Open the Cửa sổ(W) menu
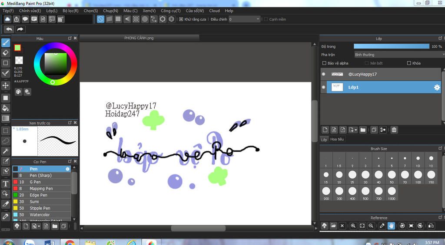The image size is (445, 245). click(x=195, y=11)
